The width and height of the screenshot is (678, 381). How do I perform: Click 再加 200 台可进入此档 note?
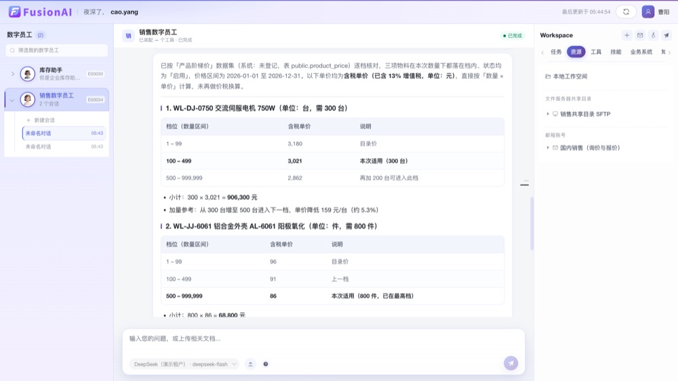point(388,178)
